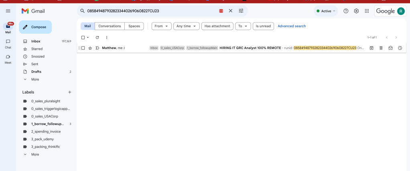The height and width of the screenshot is (171, 410).
Task: Archive the email via row icon
Action: coord(371,48)
